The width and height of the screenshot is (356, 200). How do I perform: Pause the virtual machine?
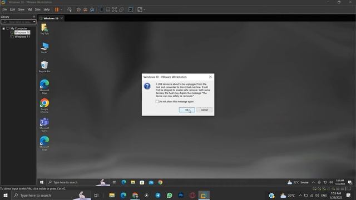coord(57,9)
